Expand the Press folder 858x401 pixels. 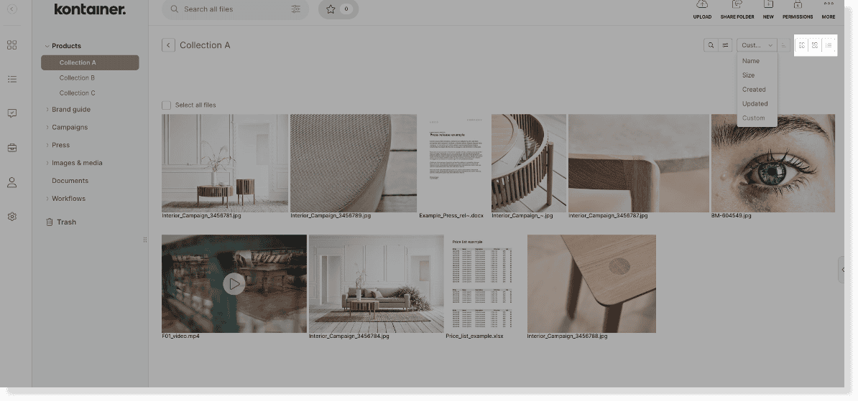(x=47, y=146)
